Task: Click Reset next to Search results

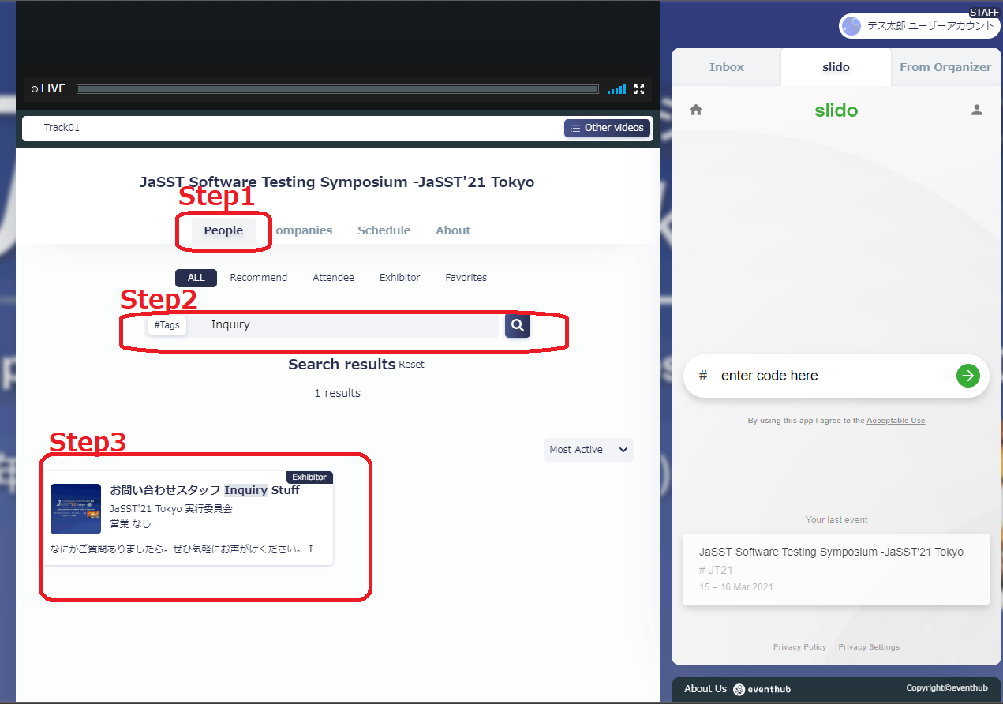Action: [411, 365]
